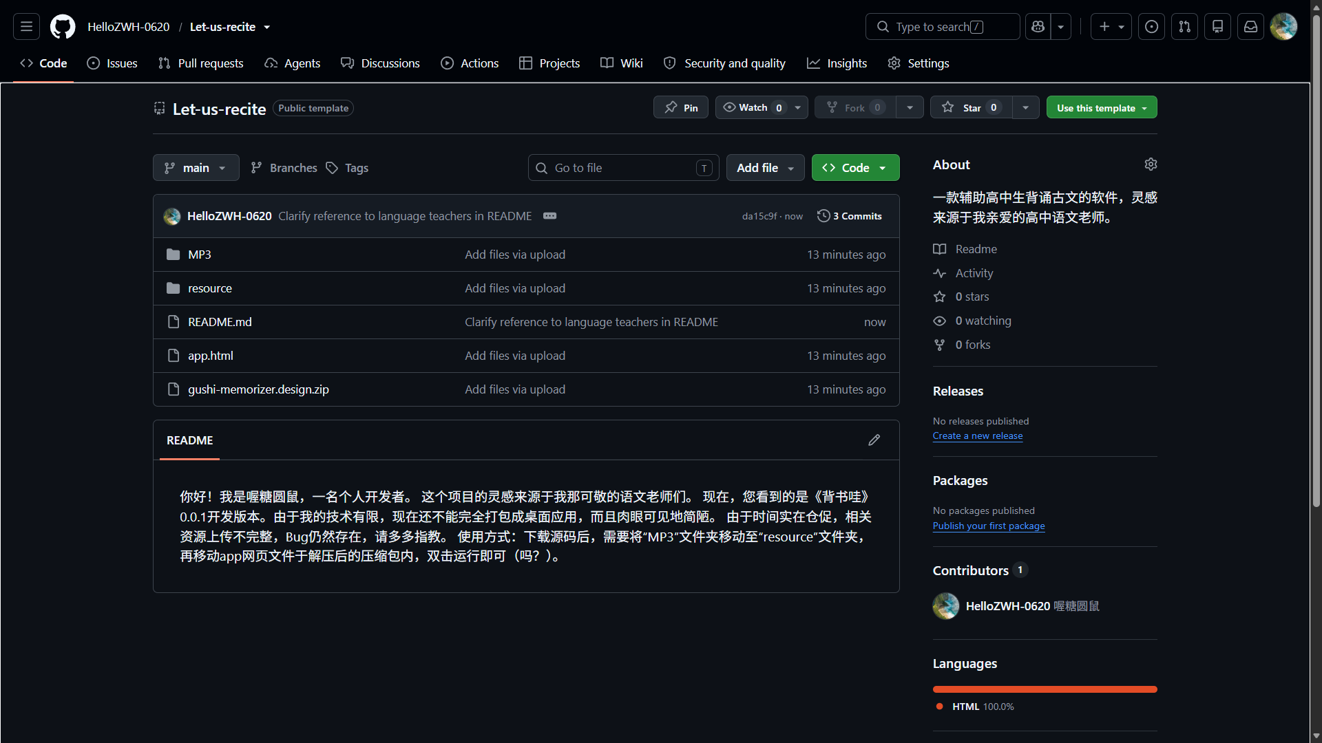The image size is (1322, 743).
Task: Open the Security and quality tab
Action: (x=724, y=63)
